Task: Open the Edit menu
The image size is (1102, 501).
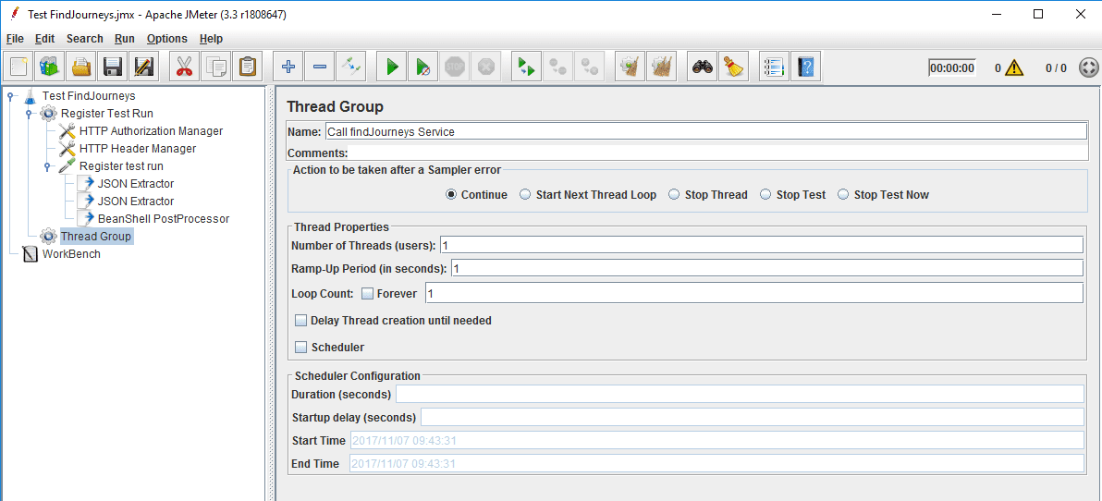Action: tap(45, 39)
